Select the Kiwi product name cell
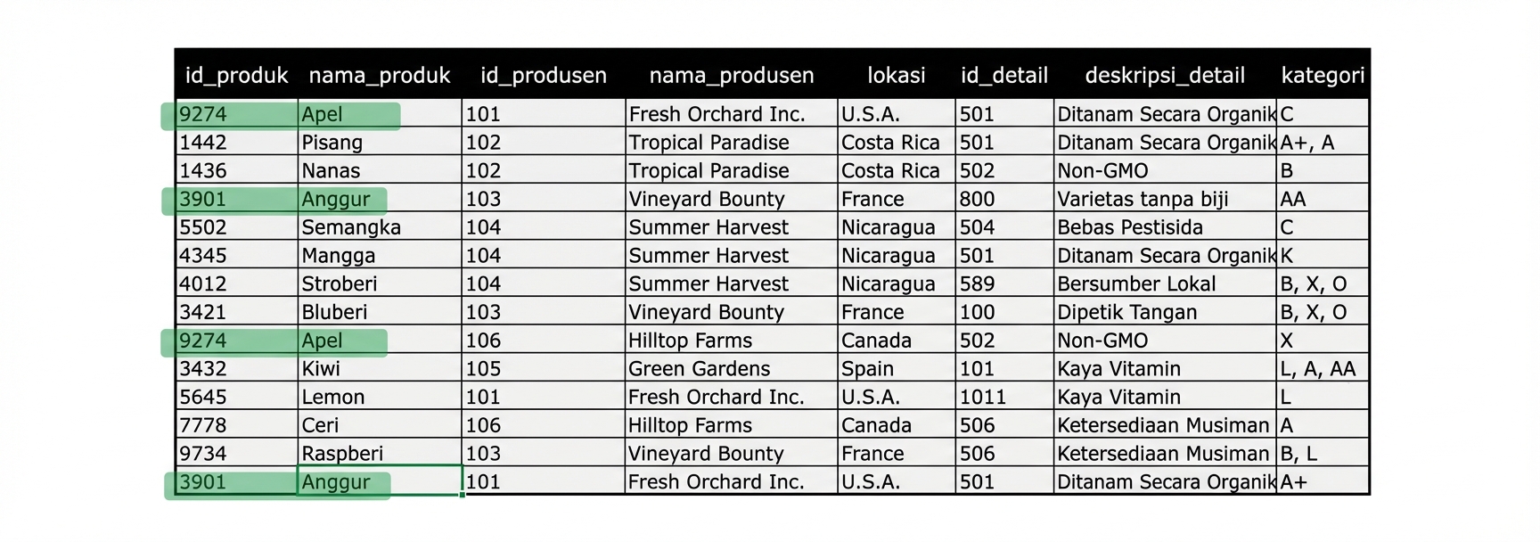1540x542 pixels. (379, 369)
